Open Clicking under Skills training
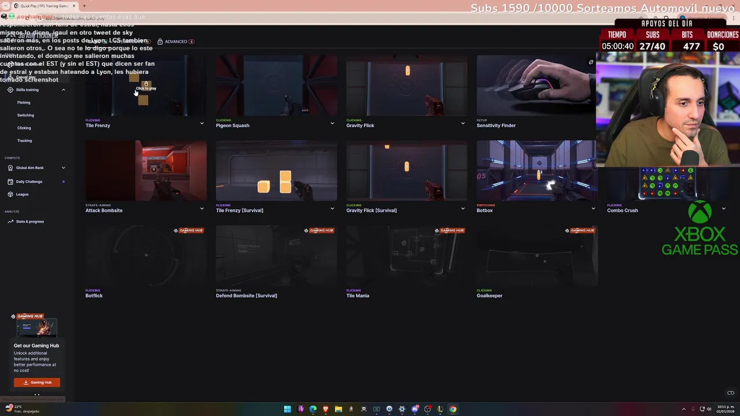 tap(24, 128)
